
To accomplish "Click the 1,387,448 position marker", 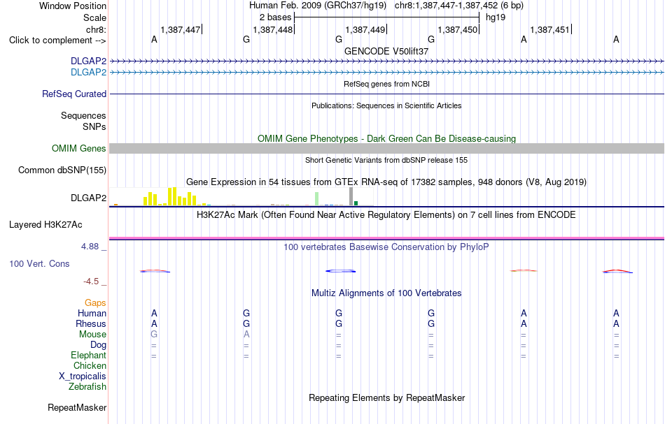I will [x=274, y=29].
